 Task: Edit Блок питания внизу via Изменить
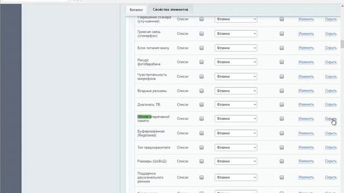(x=306, y=48)
